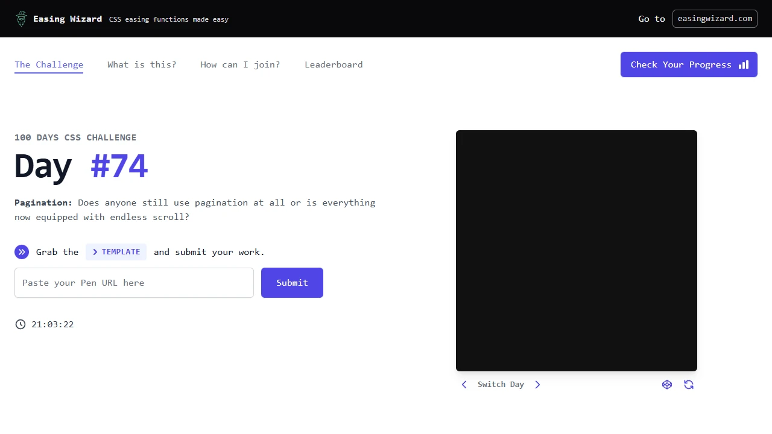
Task: Open the 'What is this?' section
Action: (x=142, y=64)
